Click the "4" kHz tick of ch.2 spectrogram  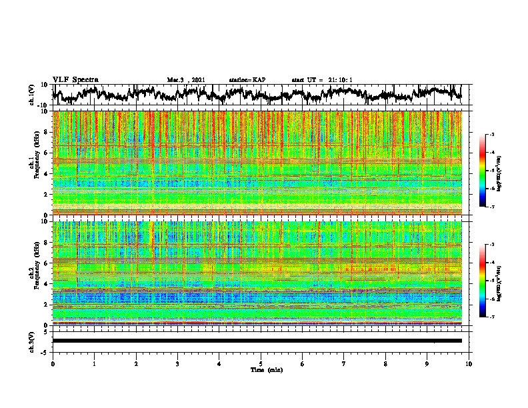click(x=47, y=284)
